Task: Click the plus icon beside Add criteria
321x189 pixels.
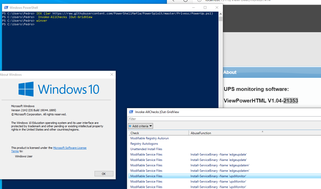Action: click(130, 126)
